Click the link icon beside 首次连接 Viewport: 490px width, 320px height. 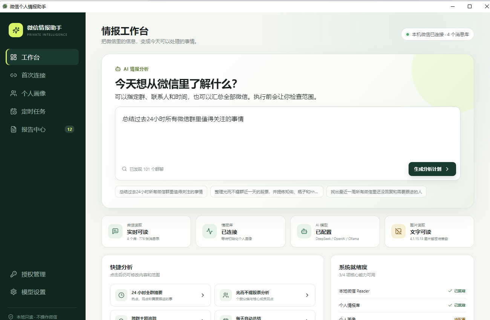coord(14,75)
